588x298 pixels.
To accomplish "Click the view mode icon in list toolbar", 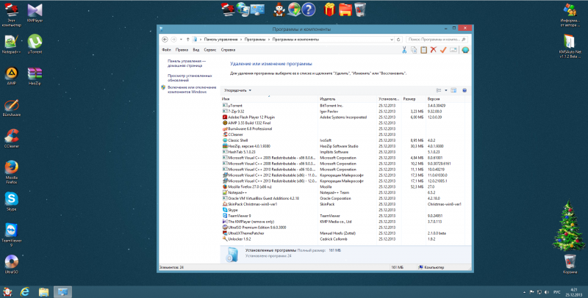I will point(439,90).
